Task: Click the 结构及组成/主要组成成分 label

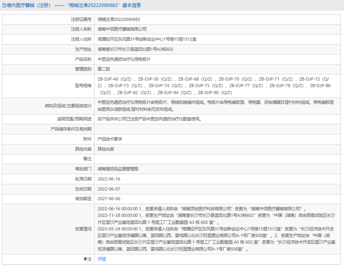Action: tap(68, 106)
